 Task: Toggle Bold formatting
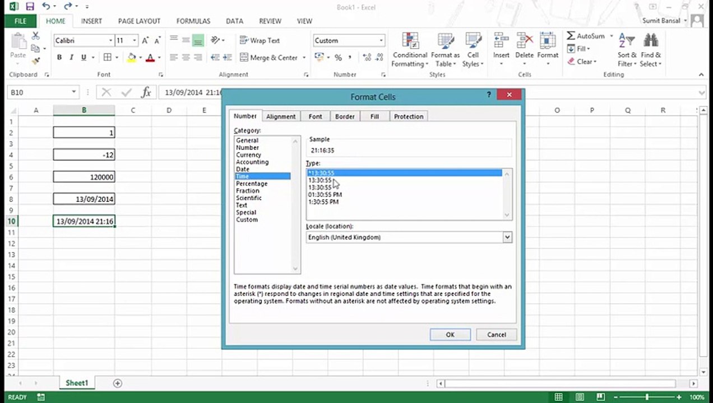(x=59, y=58)
